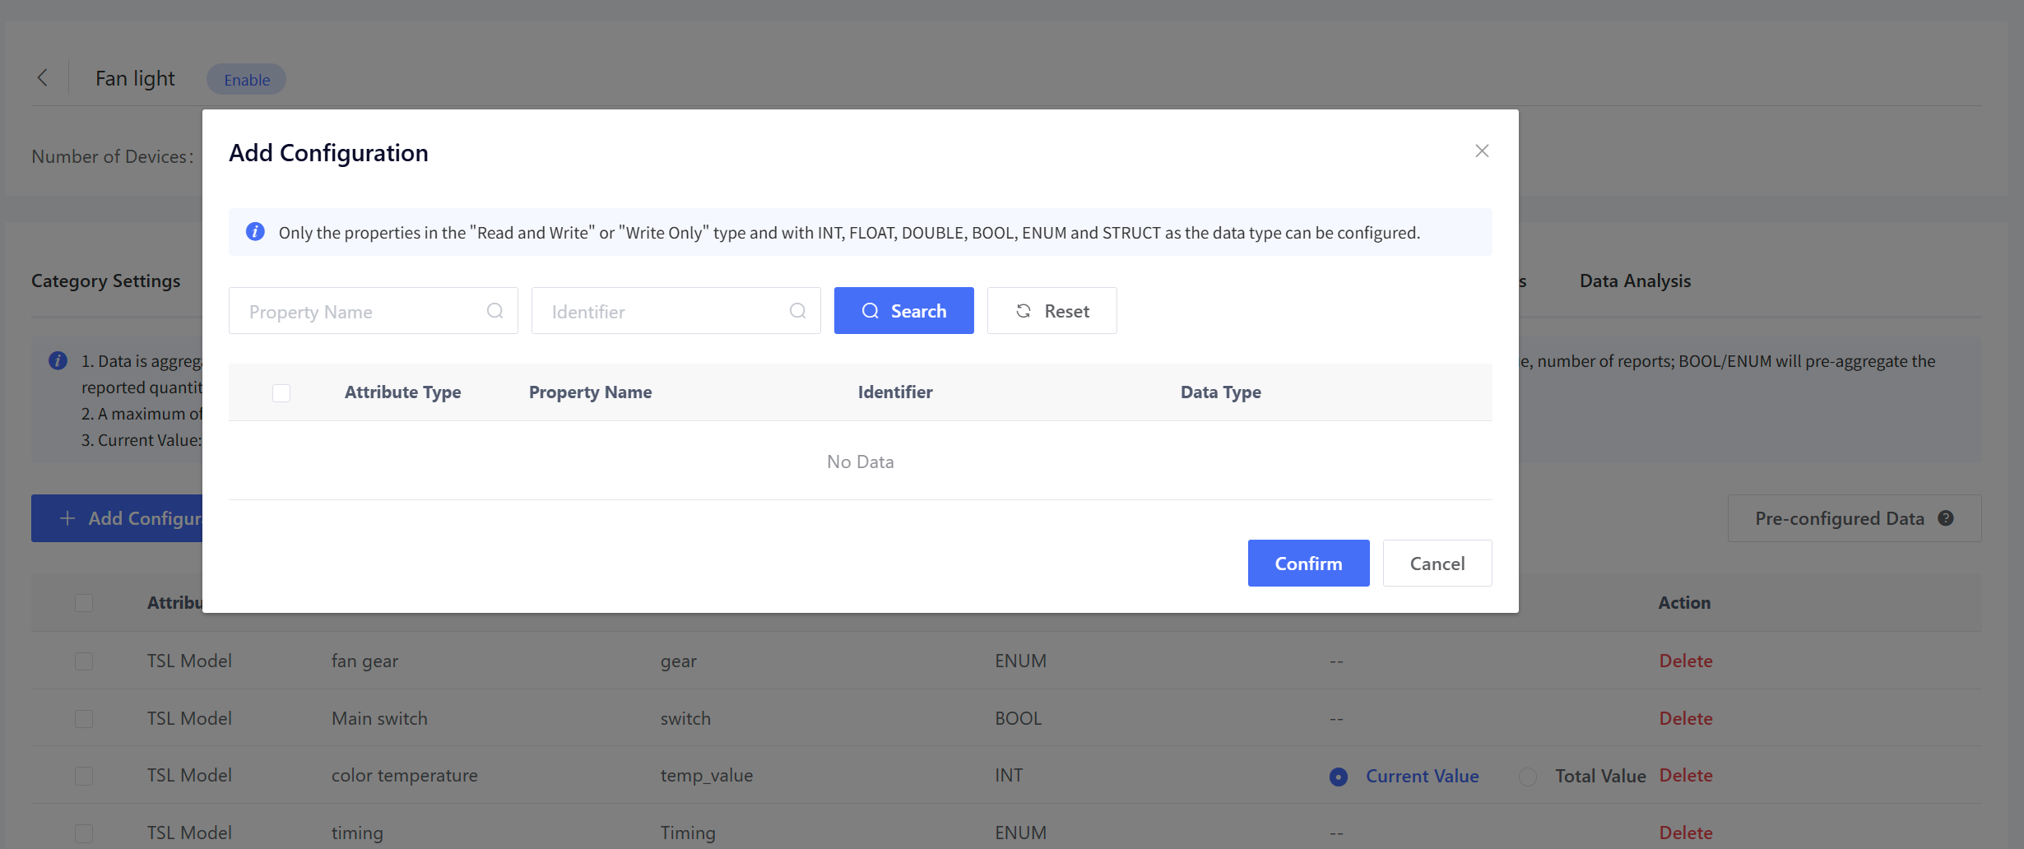Check the fan gear row checkbox
The width and height of the screenshot is (2024, 849).
point(84,661)
